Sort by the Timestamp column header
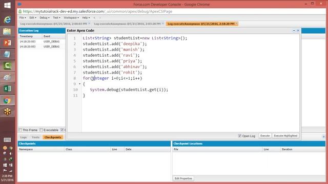This screenshot has height=184, width=328. coord(30,36)
